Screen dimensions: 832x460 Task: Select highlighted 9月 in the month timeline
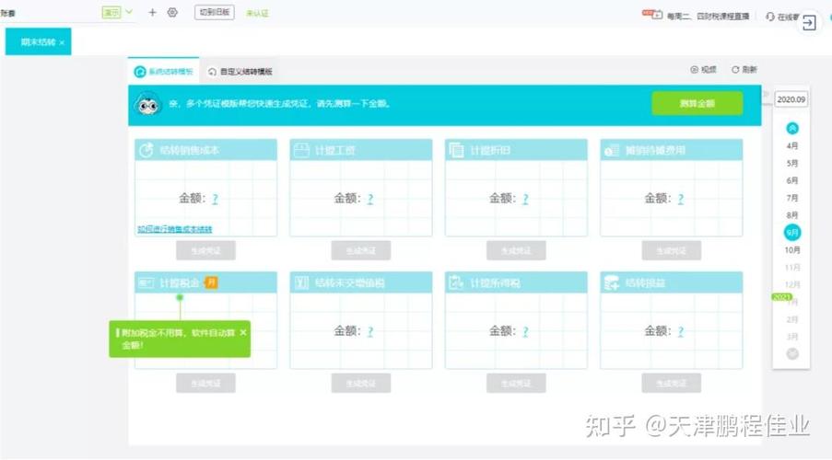[x=792, y=232]
